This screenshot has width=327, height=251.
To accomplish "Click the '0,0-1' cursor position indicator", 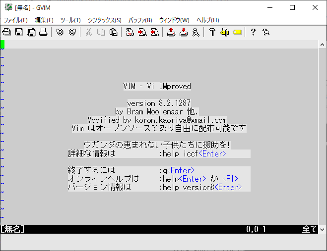I will pos(256,229).
